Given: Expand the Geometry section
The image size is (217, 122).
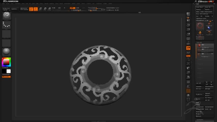Looking at the screenshot, I should click(200, 120).
